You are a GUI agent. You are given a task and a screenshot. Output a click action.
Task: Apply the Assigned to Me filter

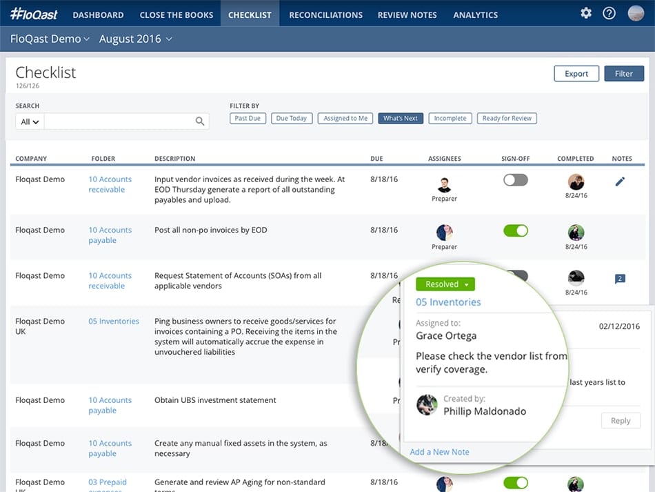345,118
